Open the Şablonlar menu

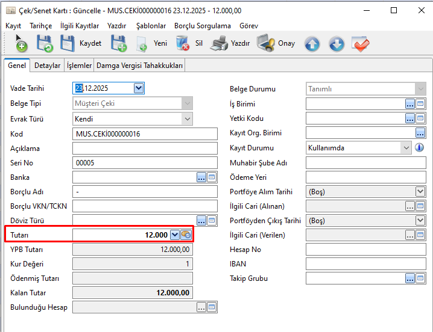pos(151,26)
